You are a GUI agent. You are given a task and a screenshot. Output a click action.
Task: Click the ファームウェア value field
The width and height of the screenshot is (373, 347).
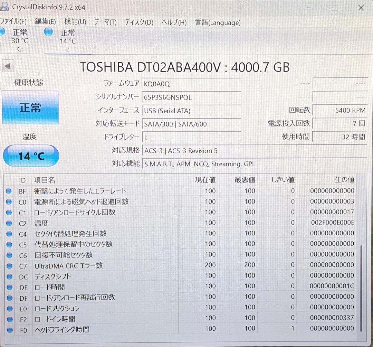tap(191, 84)
